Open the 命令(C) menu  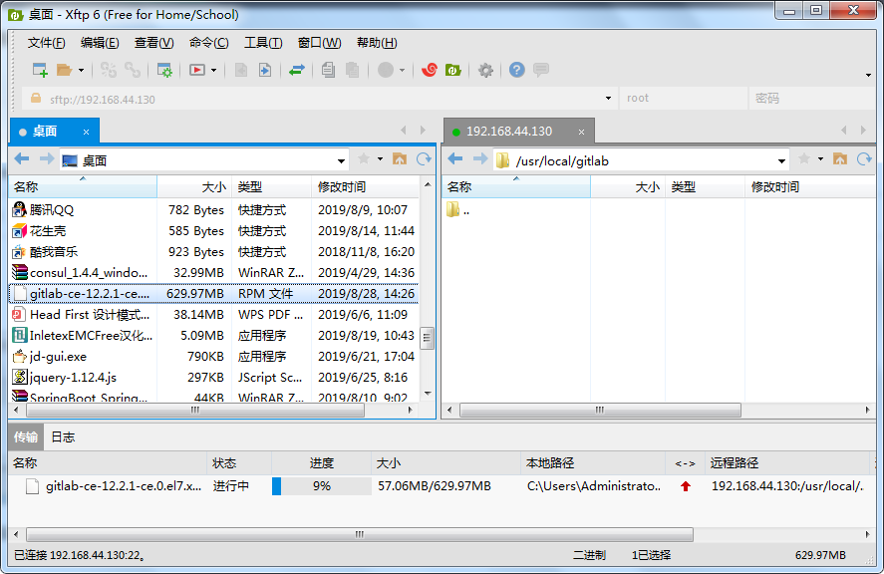208,43
